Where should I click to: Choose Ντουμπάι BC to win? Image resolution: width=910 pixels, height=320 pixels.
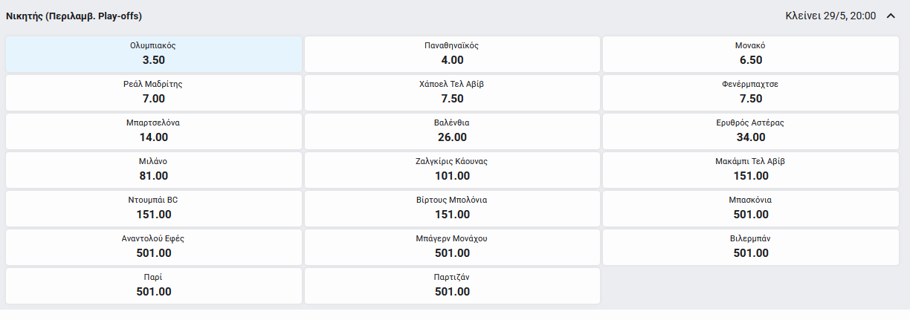154,208
